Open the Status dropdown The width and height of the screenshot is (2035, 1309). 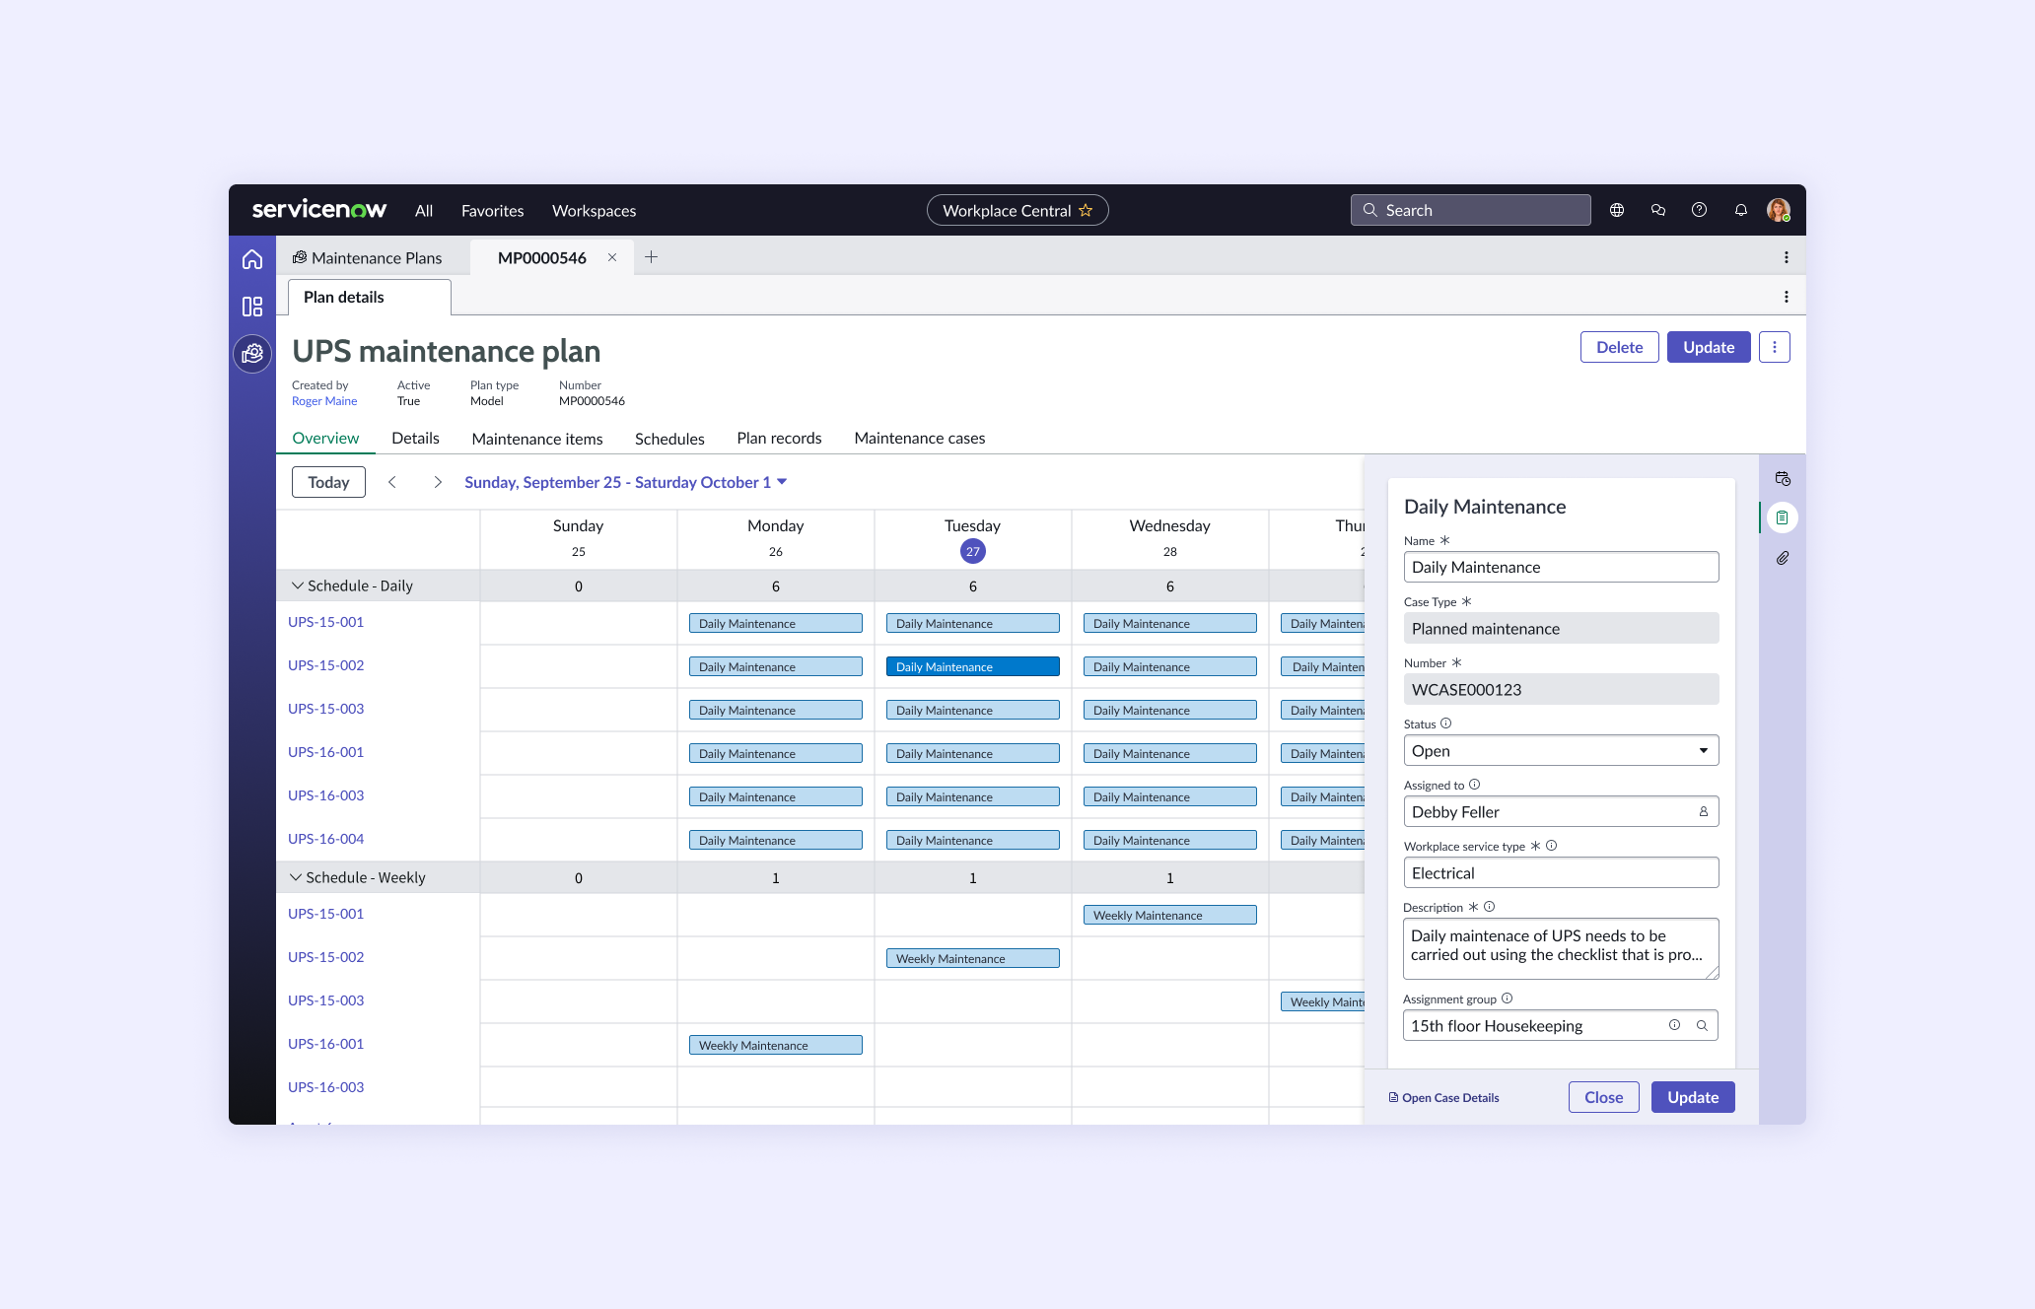(1561, 750)
